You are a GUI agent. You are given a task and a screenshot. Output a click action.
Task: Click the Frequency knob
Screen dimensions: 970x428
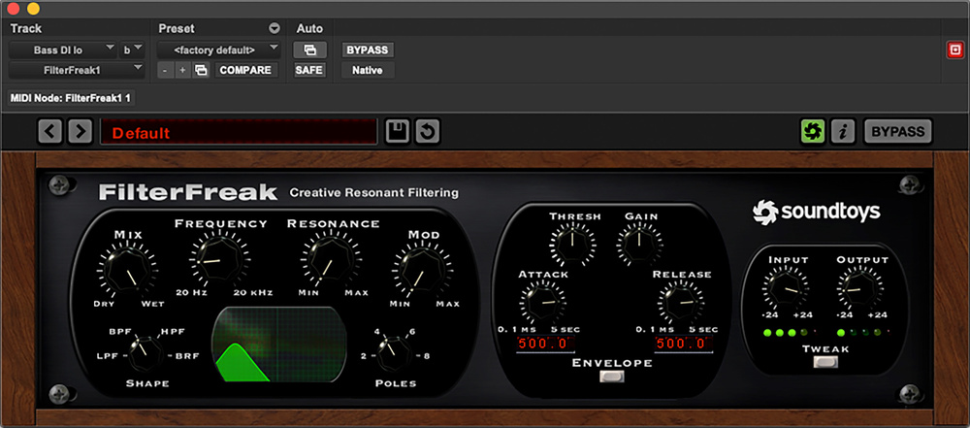[x=213, y=258]
